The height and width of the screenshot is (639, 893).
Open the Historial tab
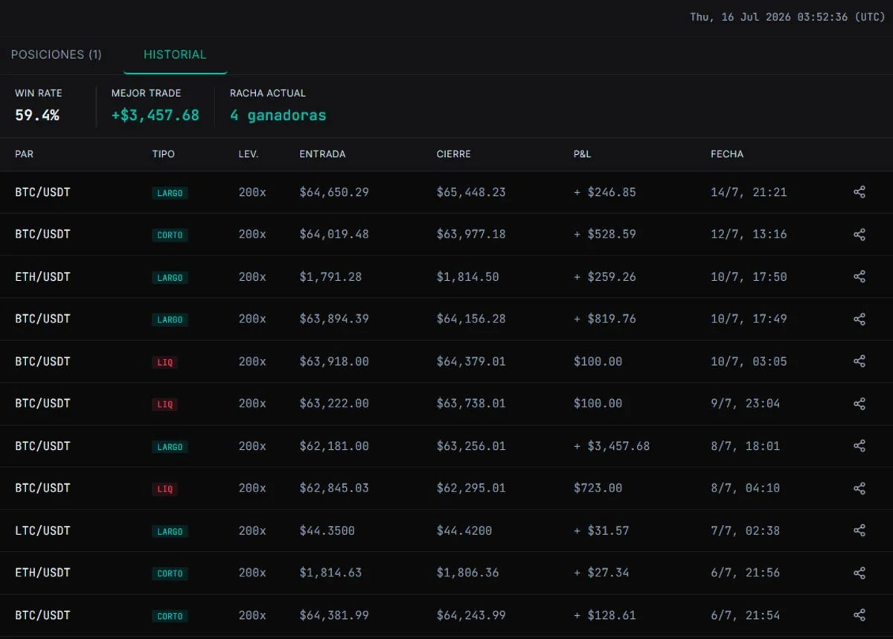click(175, 54)
